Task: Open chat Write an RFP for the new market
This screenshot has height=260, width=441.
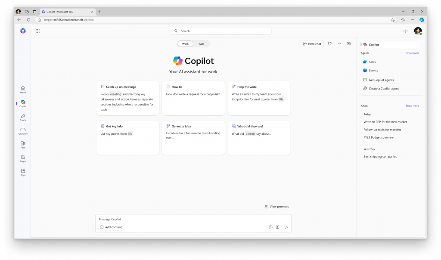Action: point(385,122)
